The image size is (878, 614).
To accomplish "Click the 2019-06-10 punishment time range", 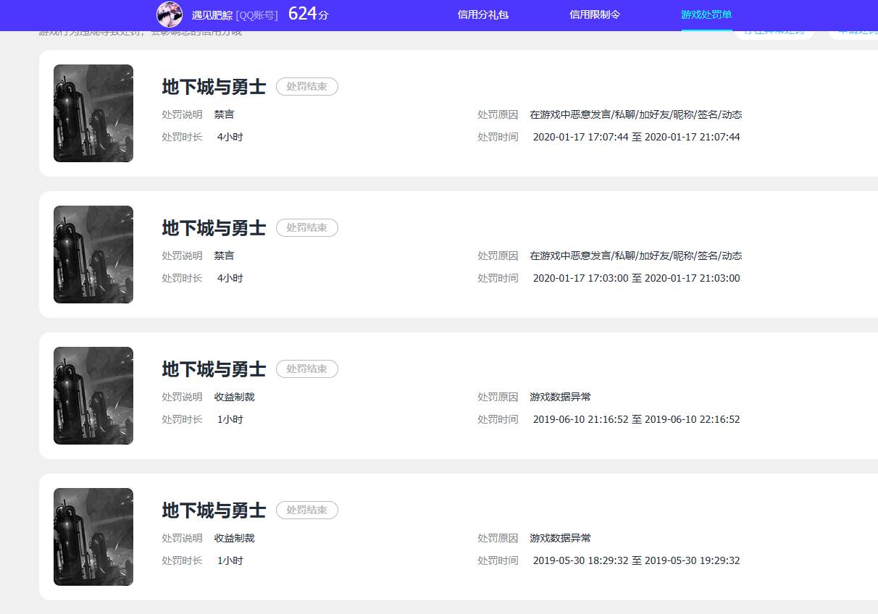I will coord(636,419).
